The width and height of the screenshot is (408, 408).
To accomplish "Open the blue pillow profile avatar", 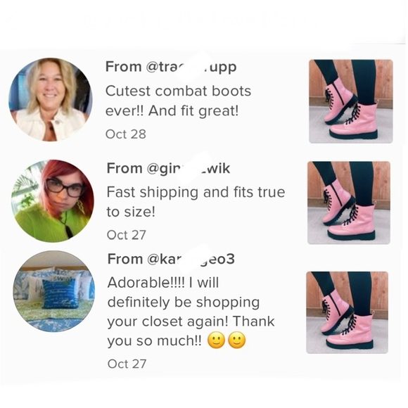I will point(54,291).
